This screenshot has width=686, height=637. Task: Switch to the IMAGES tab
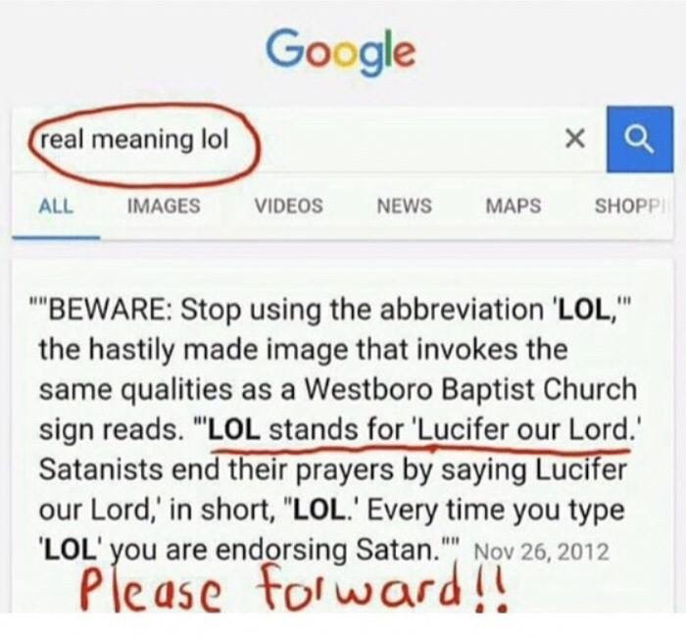pos(164,206)
